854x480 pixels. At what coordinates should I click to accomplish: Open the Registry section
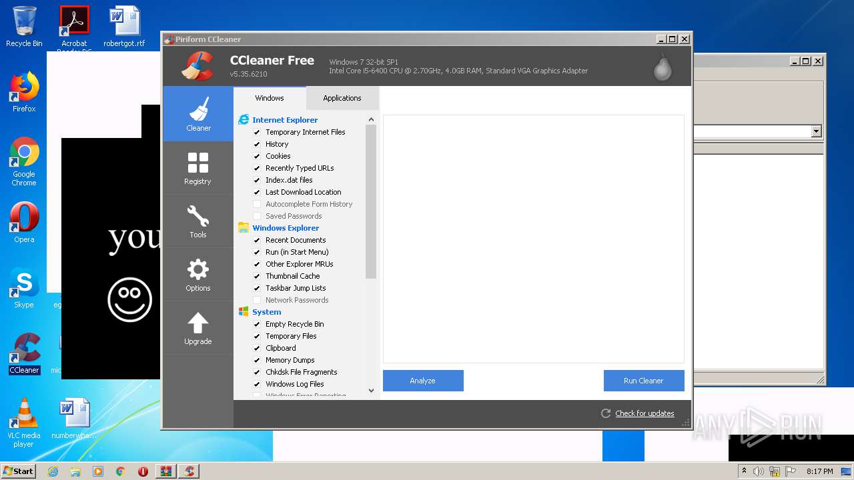[x=198, y=167]
